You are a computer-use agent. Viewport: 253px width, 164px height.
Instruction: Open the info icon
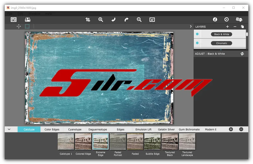pos(215,20)
